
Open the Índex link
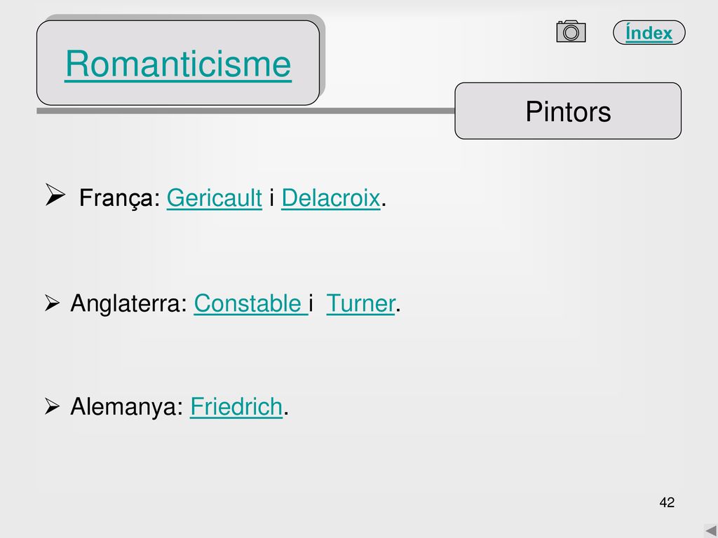649,33
